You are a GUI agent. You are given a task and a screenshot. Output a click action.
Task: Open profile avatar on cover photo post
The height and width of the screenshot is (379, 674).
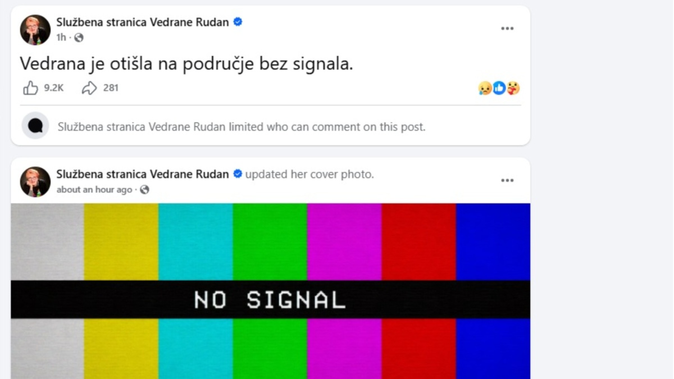35,182
